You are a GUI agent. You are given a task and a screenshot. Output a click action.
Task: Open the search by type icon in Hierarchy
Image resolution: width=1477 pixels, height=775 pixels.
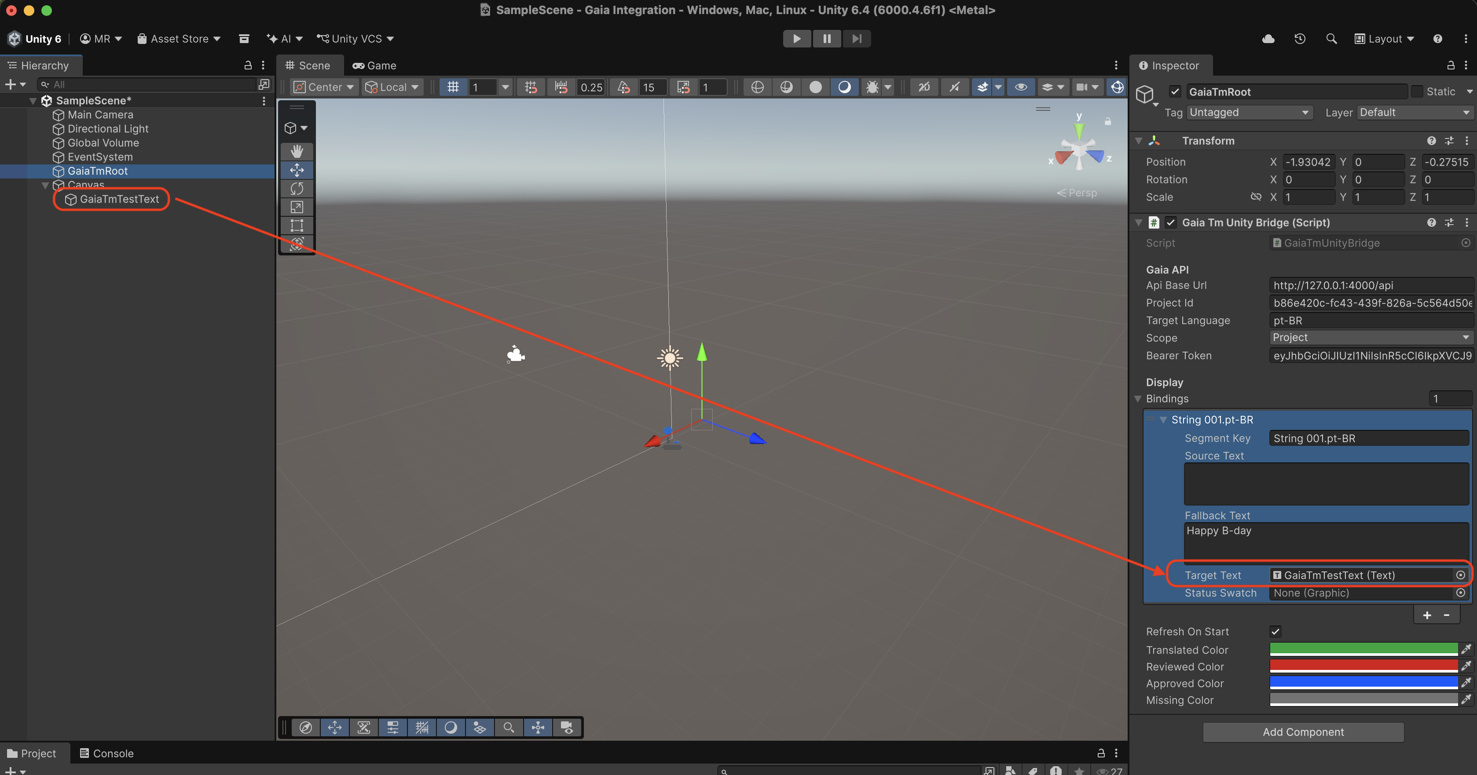[264, 84]
